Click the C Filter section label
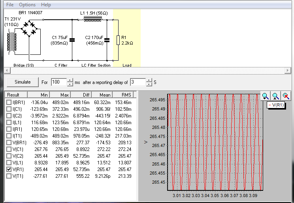The image size is (294, 203). (x=61, y=65)
